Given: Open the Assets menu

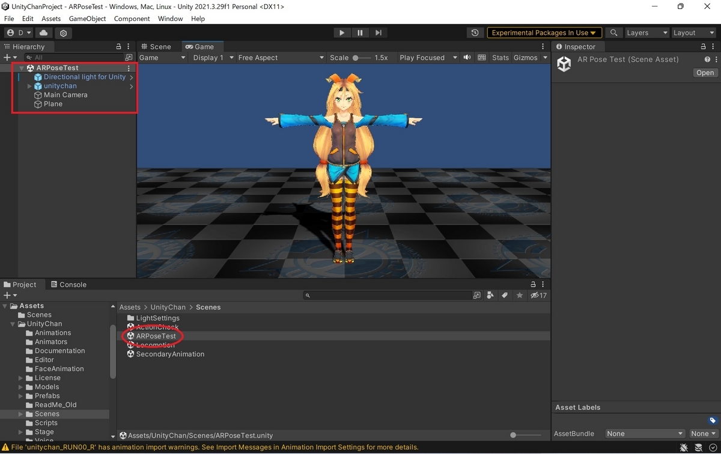Looking at the screenshot, I should pos(51,19).
